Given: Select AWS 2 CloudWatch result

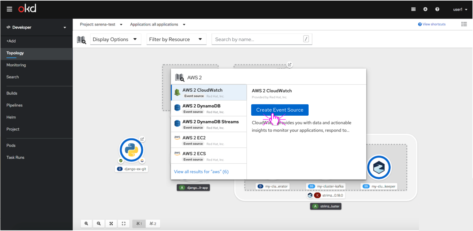Looking at the screenshot, I should [209, 93].
